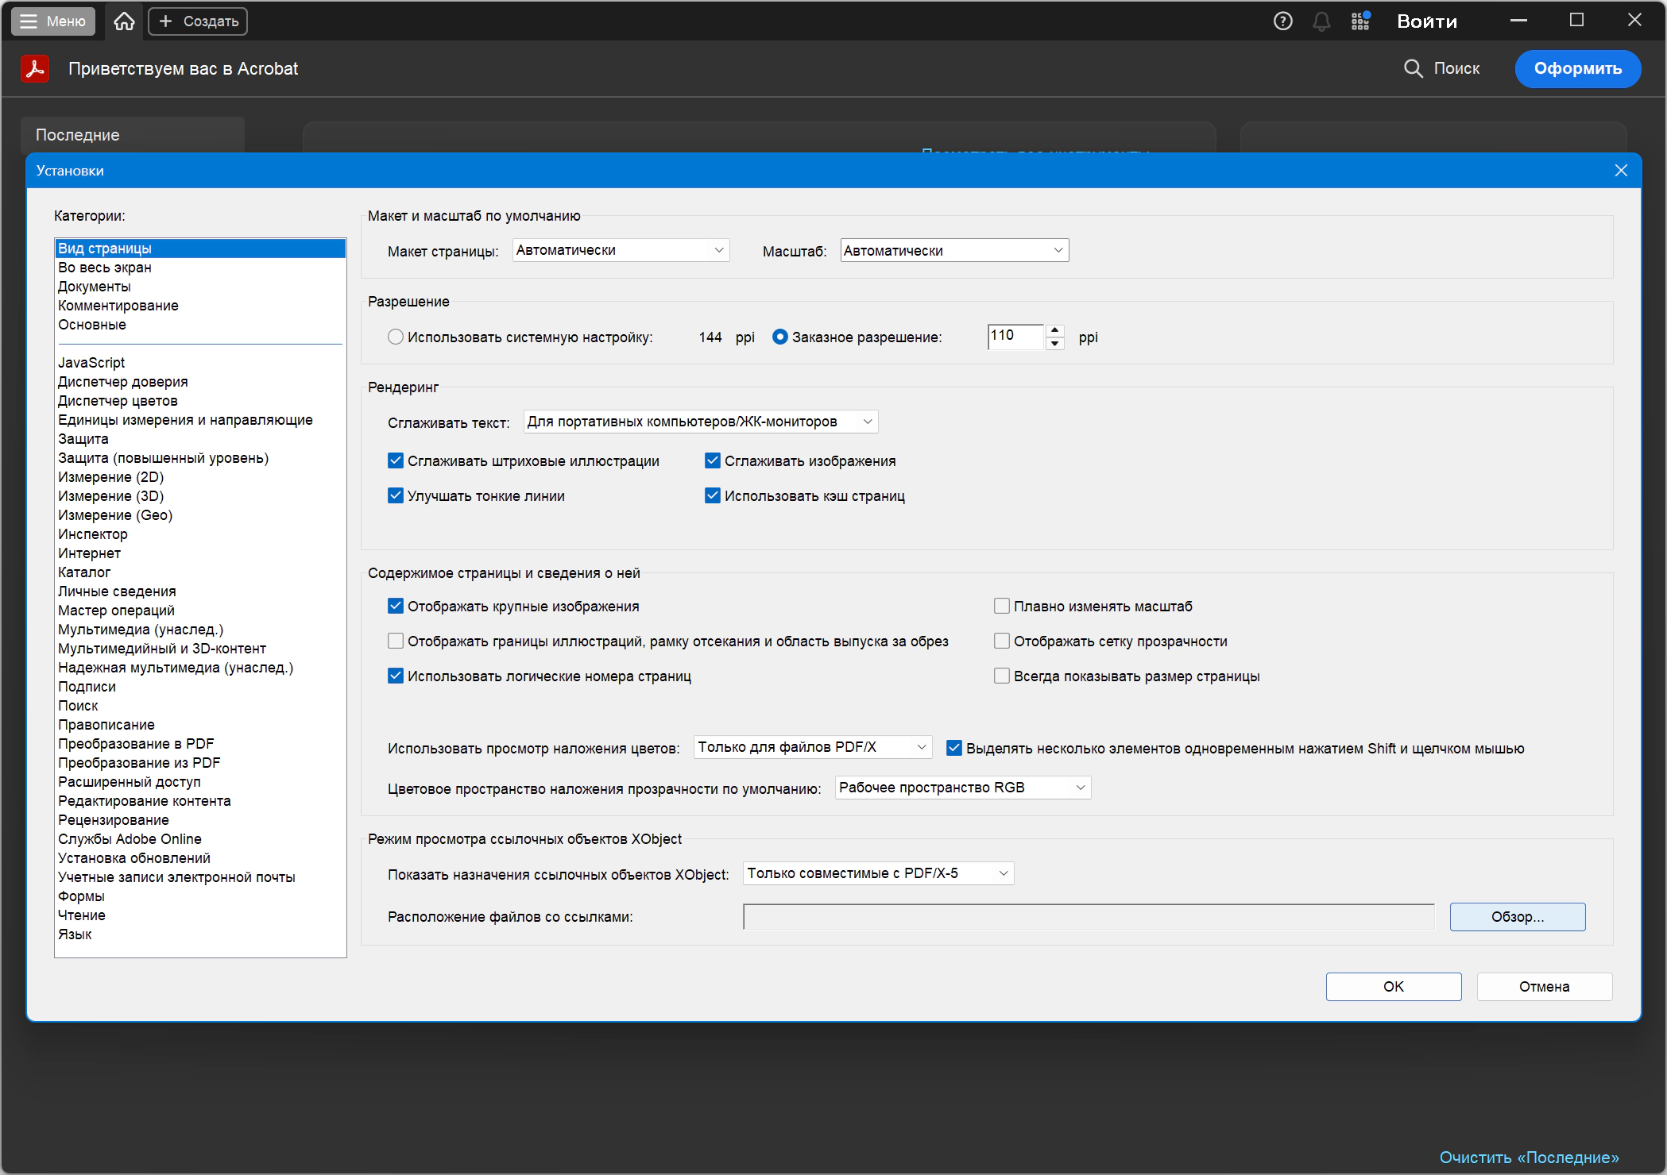
Task: Click the notifications bell icon
Action: 1321,21
